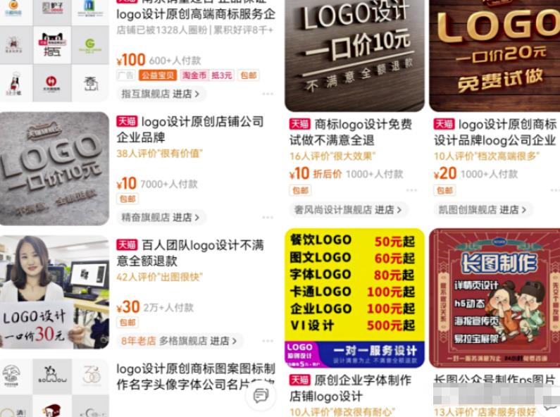This screenshot has height=417, width=560.
Task: Open listing titled logo设计原创店铺公司企业品牌
Action: tap(190, 129)
